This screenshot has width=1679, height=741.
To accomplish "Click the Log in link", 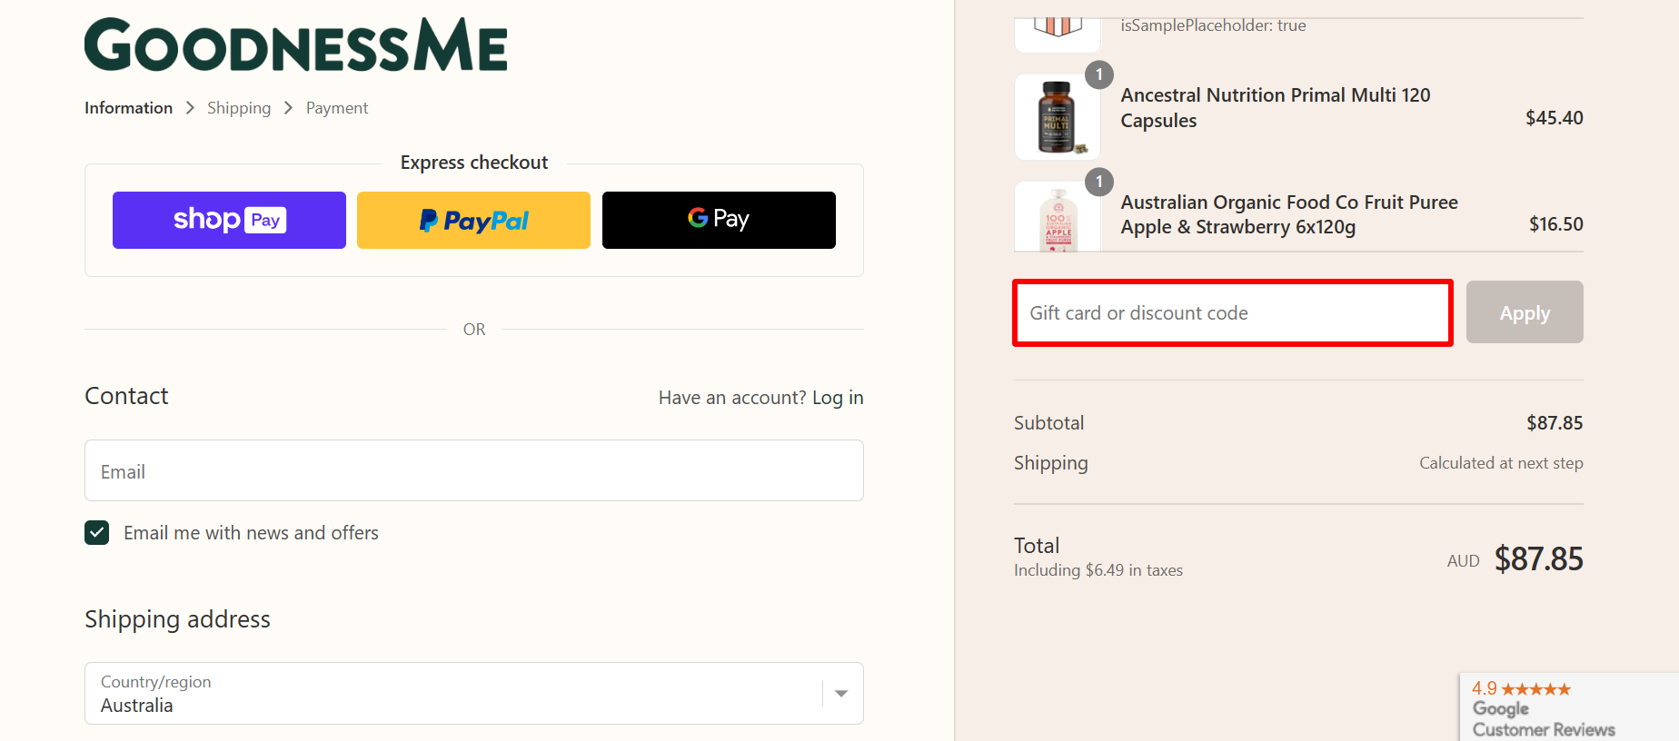I will 837,397.
